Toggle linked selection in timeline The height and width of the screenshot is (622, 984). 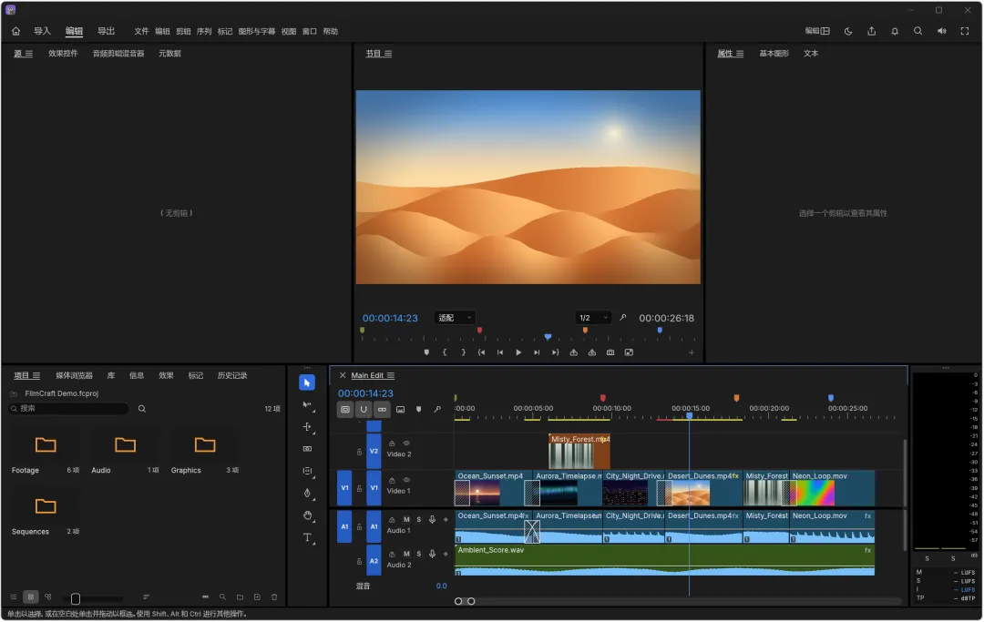click(382, 410)
